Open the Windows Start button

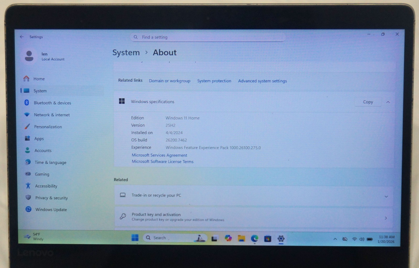point(135,238)
